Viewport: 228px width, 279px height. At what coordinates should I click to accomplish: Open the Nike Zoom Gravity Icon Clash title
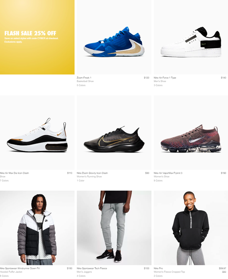(x=92, y=173)
